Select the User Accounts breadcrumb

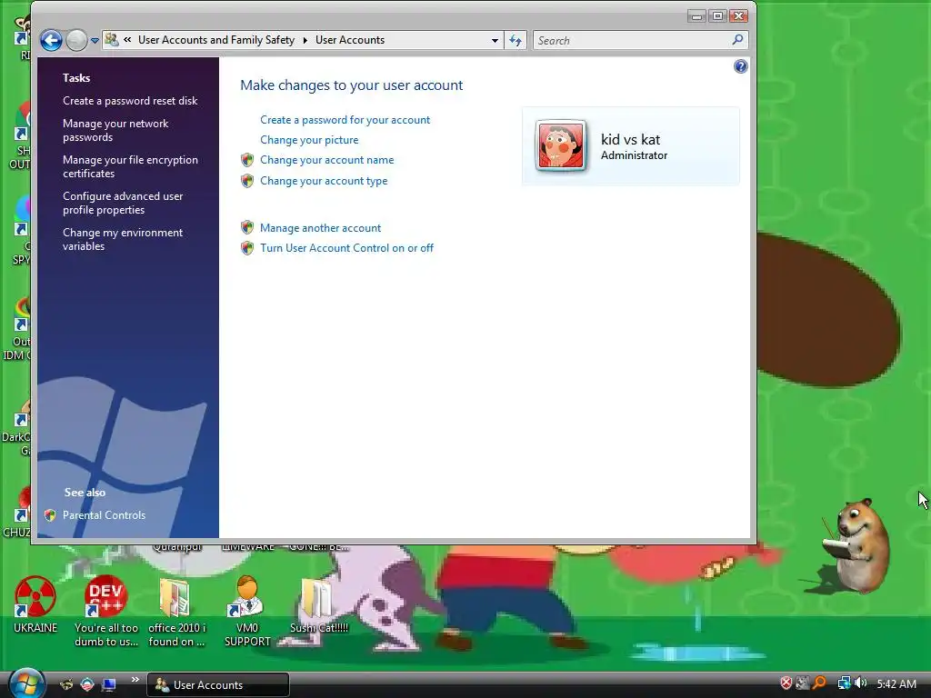tap(350, 40)
